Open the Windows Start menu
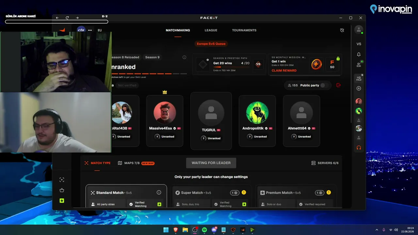The height and width of the screenshot is (235, 418). [x=166, y=230]
